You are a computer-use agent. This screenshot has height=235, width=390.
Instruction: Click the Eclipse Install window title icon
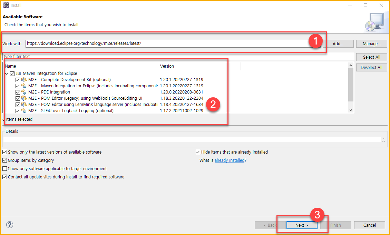pos(6,5)
